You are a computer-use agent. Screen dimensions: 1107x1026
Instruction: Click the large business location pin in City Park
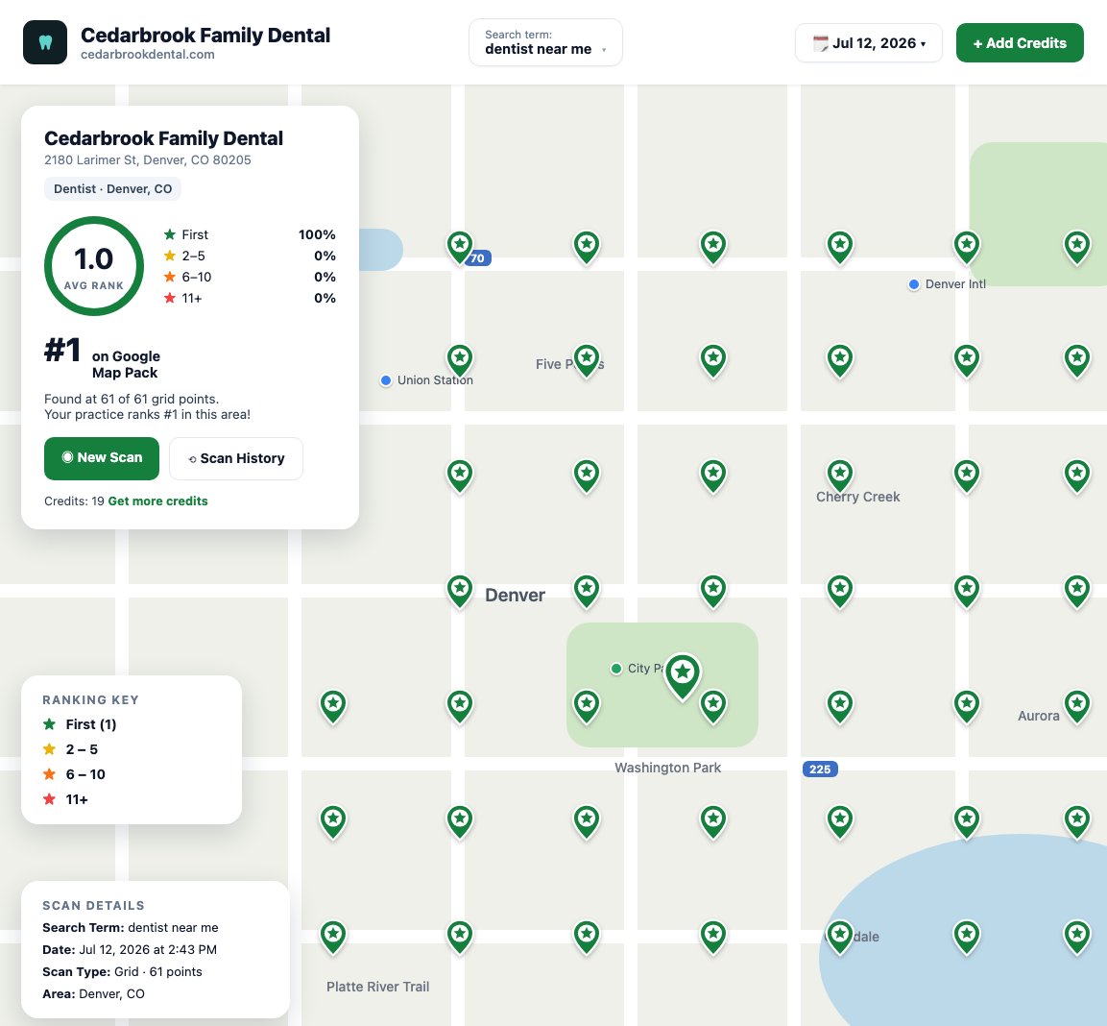(x=683, y=675)
